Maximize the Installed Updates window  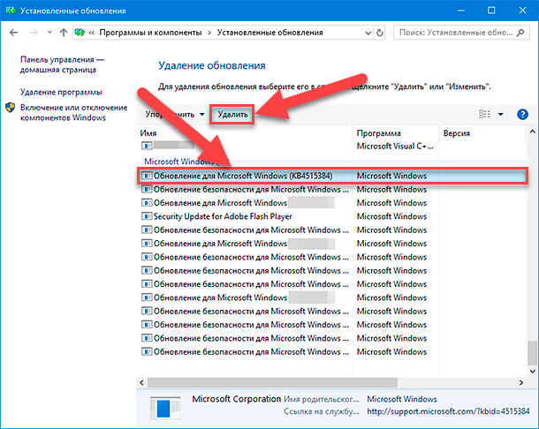(x=491, y=11)
